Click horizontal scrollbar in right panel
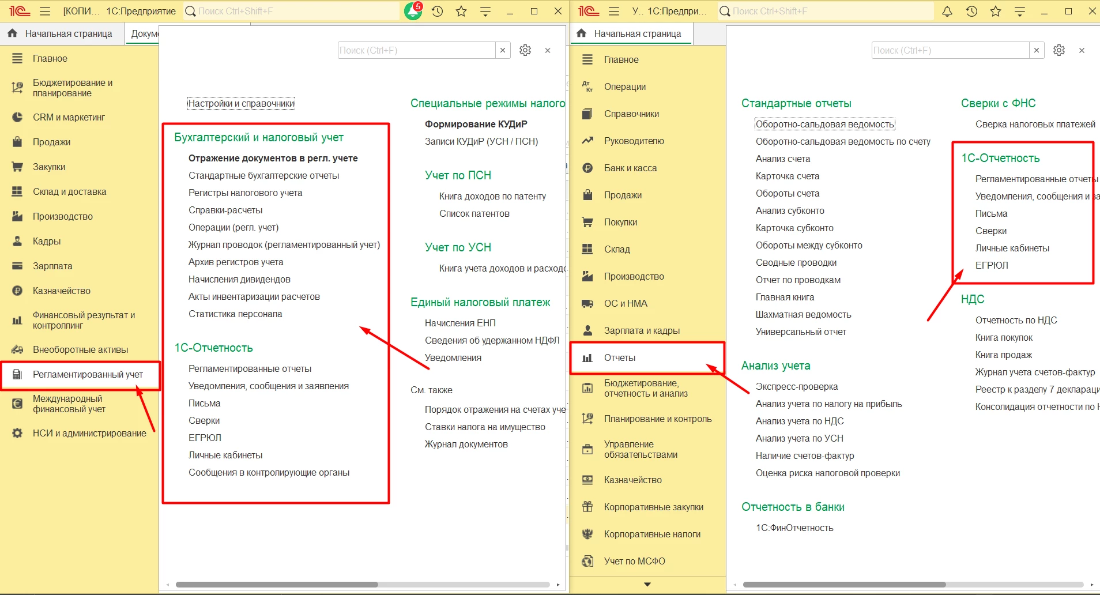Image resolution: width=1100 pixels, height=595 pixels. (845, 585)
